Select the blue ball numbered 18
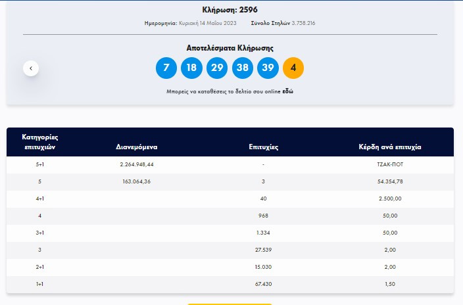The width and height of the screenshot is (463, 305). tap(191, 68)
